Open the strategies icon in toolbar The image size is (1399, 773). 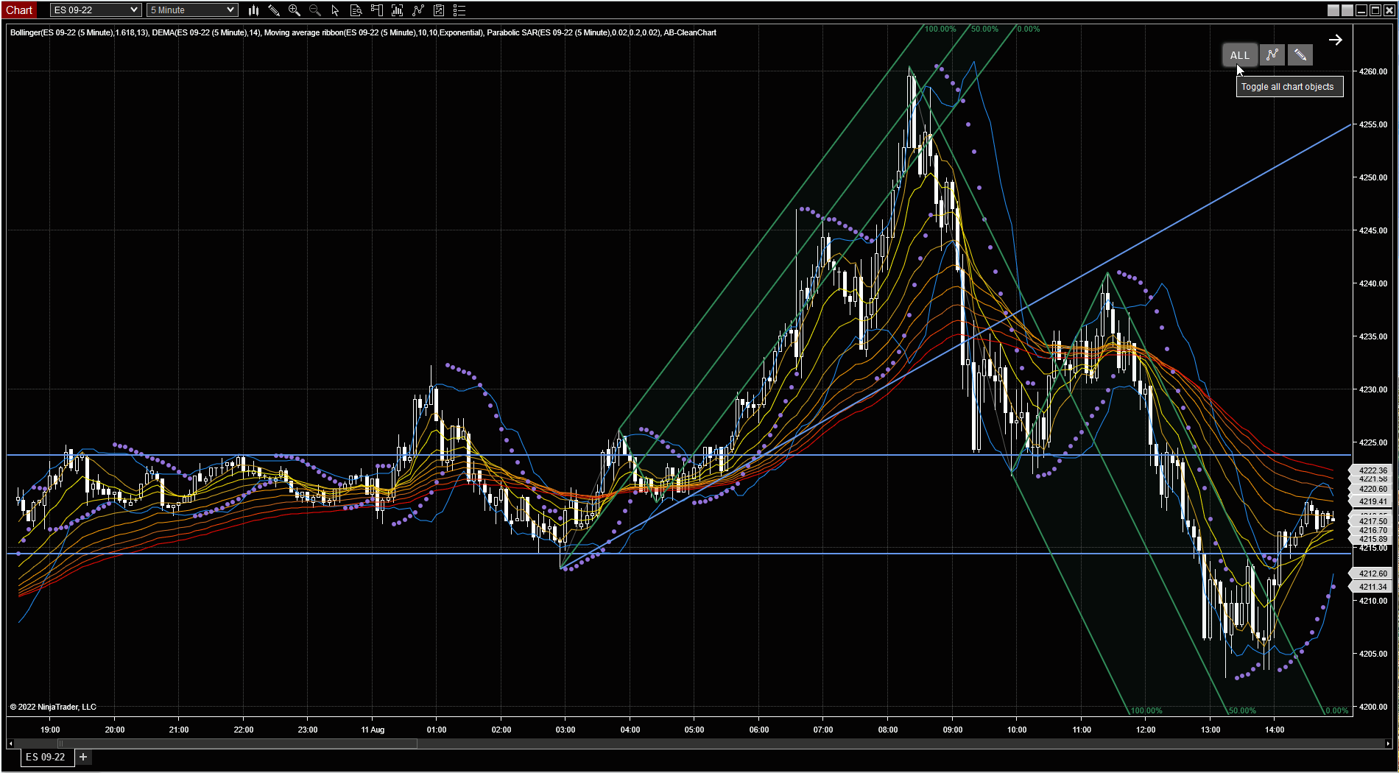418,10
